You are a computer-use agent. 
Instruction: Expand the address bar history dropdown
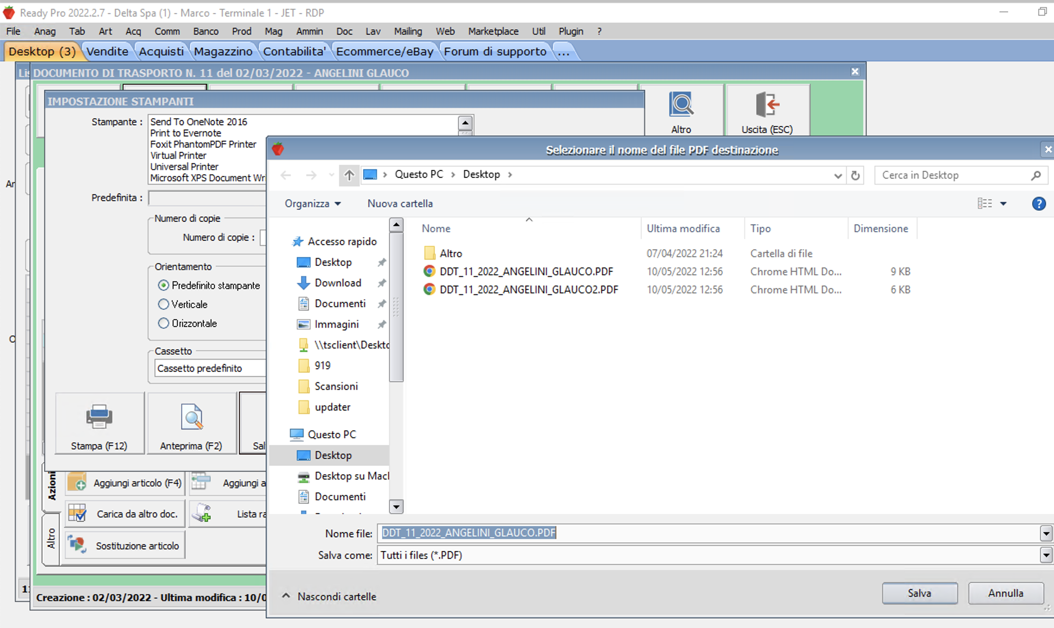tap(838, 176)
